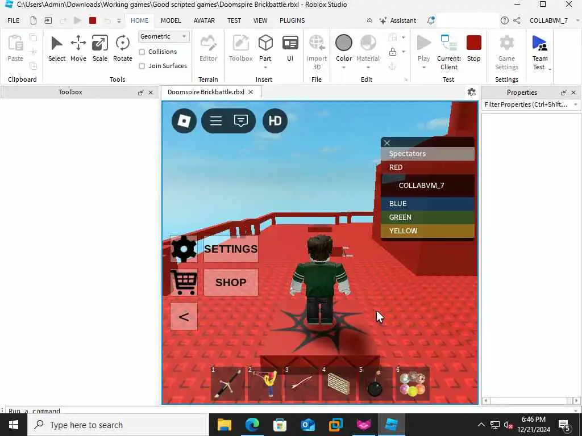Image resolution: width=582 pixels, height=436 pixels.
Task: Toggle Current: Client view
Action: click(449, 52)
